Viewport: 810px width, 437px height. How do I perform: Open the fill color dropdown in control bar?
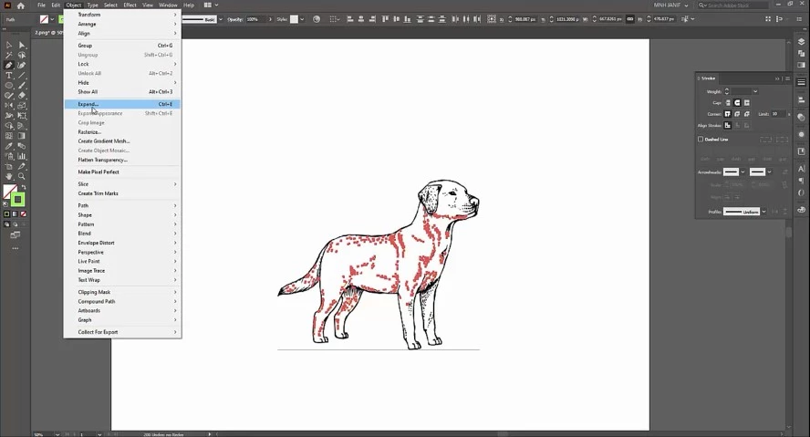52,19
